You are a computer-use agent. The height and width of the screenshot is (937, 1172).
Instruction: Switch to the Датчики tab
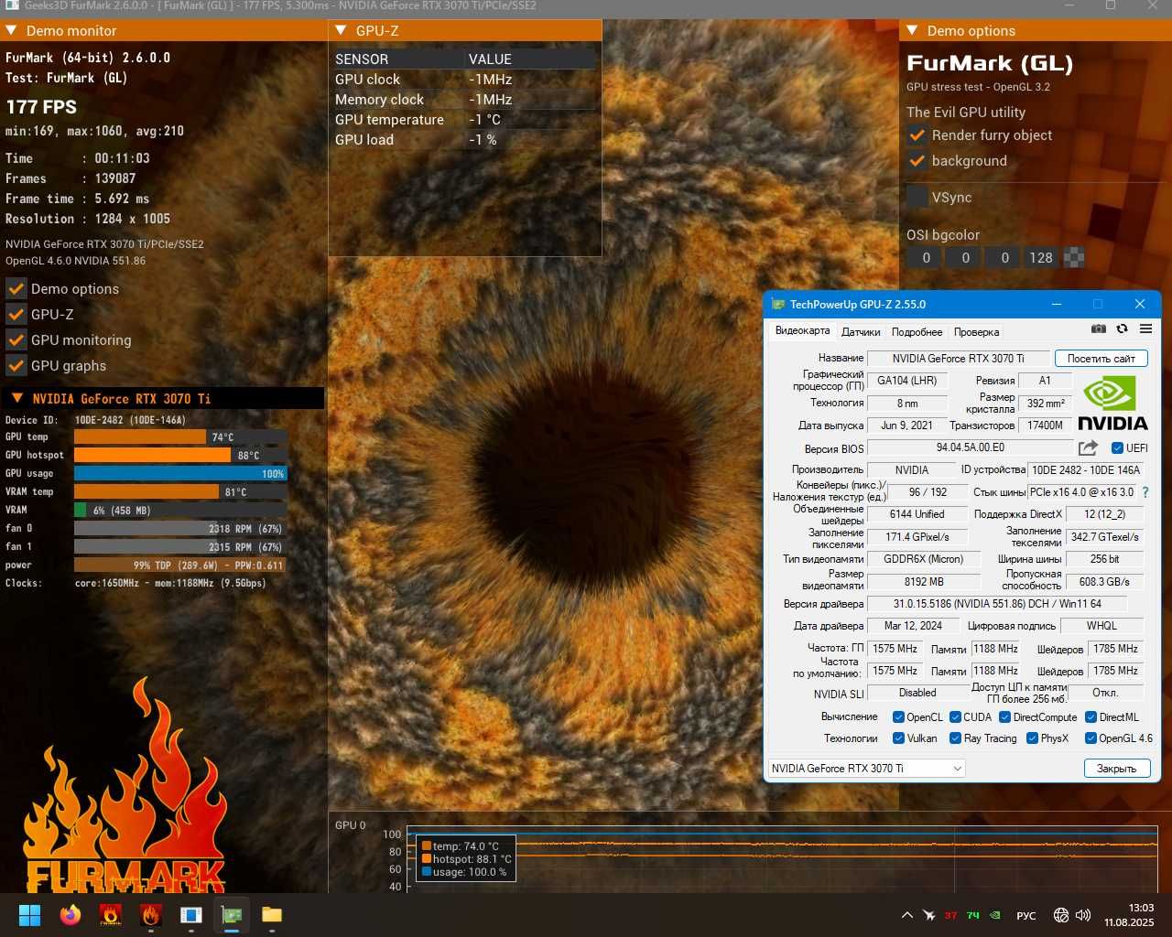click(861, 332)
